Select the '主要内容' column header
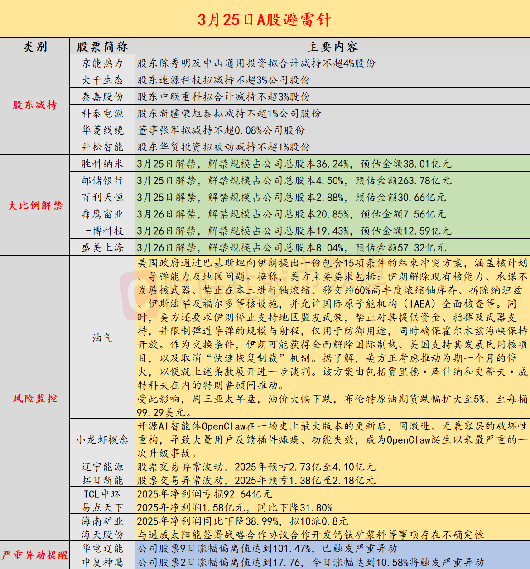The width and height of the screenshot is (530, 569). [332, 47]
